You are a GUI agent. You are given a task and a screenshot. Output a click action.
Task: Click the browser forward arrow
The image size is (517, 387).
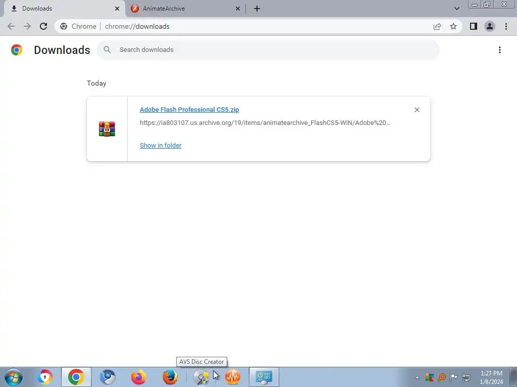(x=27, y=26)
